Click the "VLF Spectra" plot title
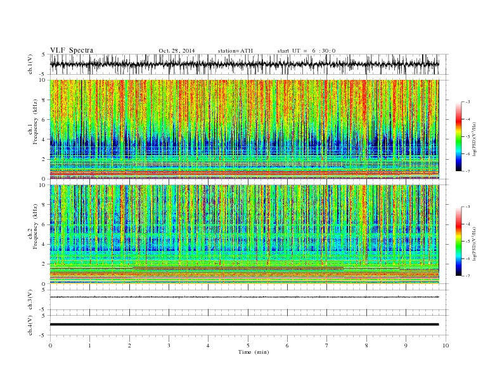The width and height of the screenshot is (502, 388). [x=72, y=50]
